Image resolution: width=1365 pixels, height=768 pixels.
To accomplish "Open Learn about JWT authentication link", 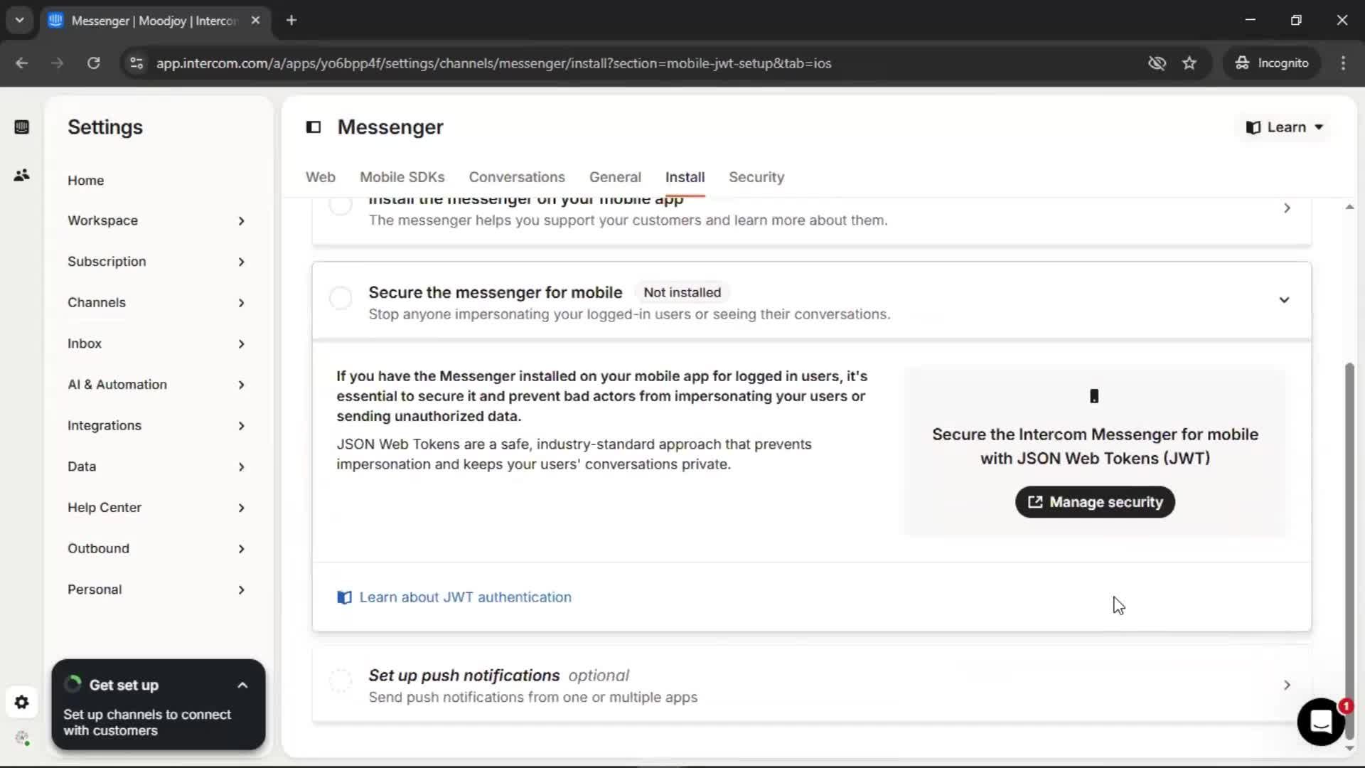I will [x=465, y=597].
